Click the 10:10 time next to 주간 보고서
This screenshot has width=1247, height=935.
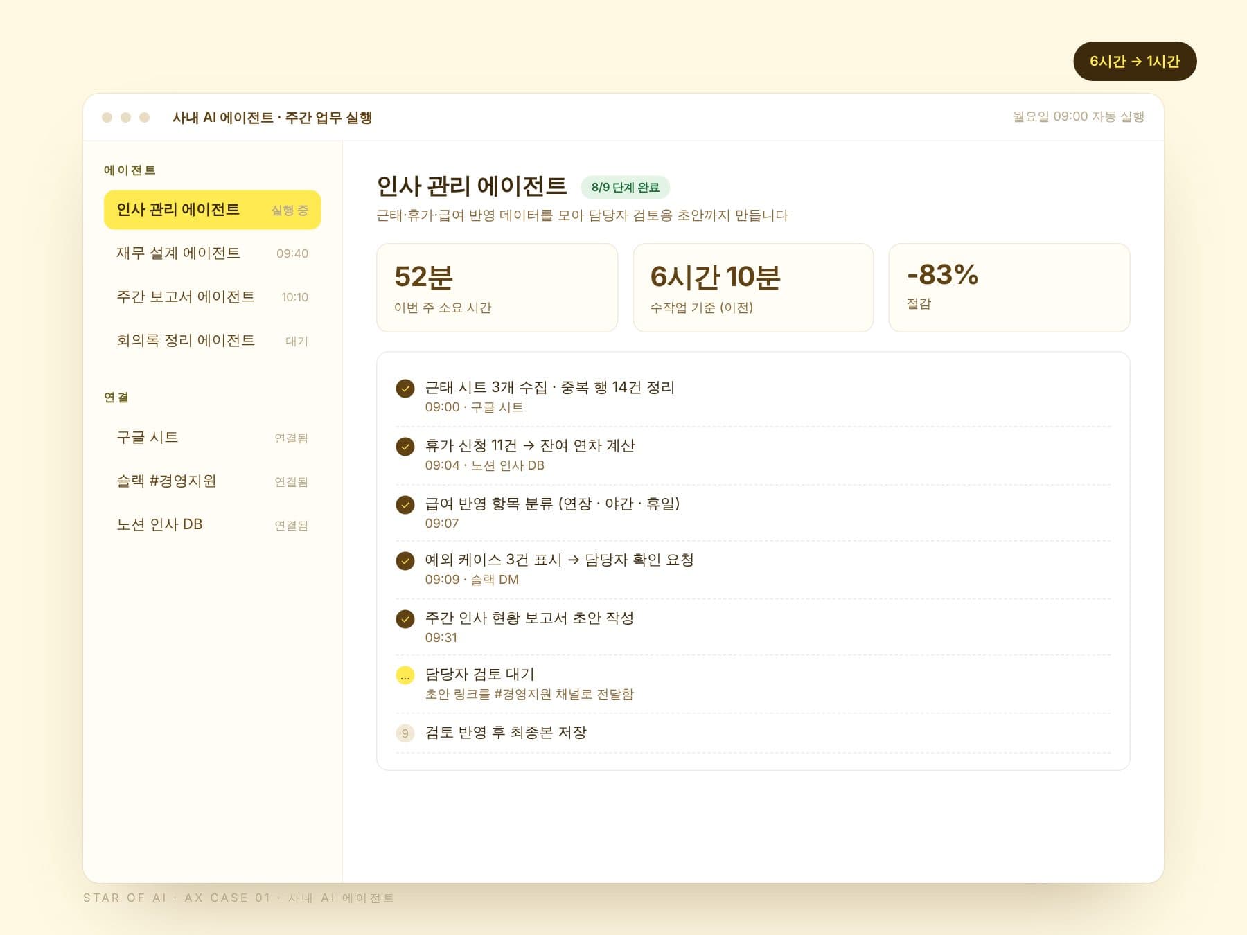click(x=294, y=298)
